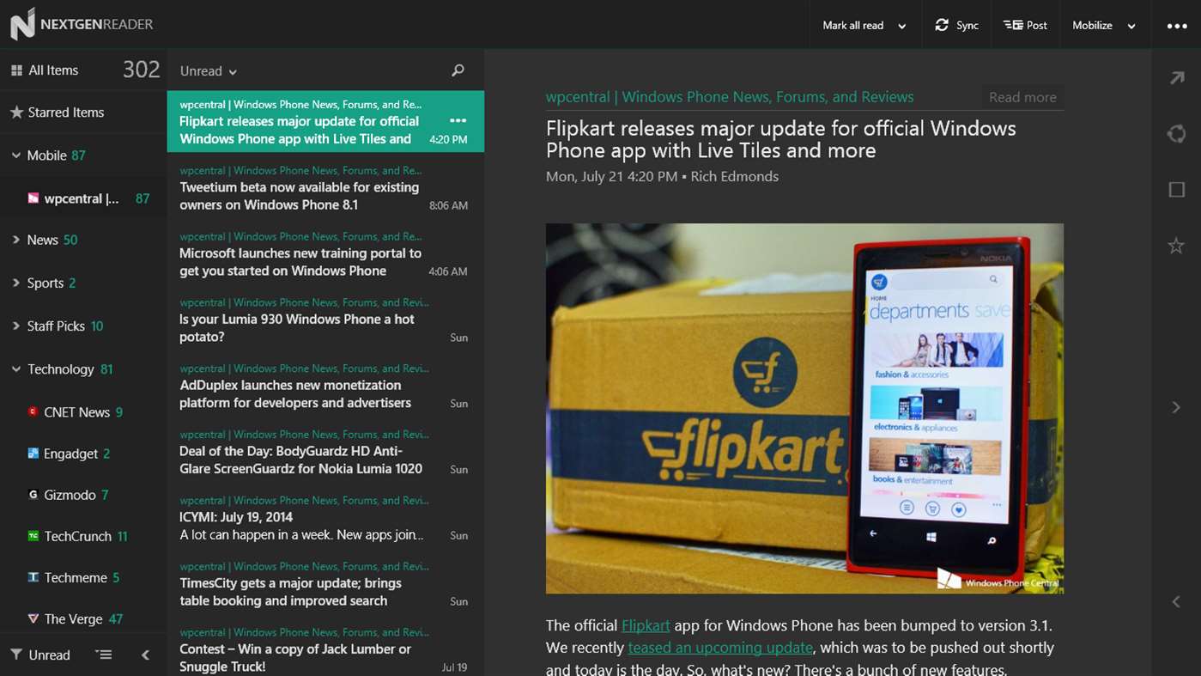Click the Gizmodo feed icon
The width and height of the screenshot is (1201, 676).
pyautogui.click(x=33, y=494)
